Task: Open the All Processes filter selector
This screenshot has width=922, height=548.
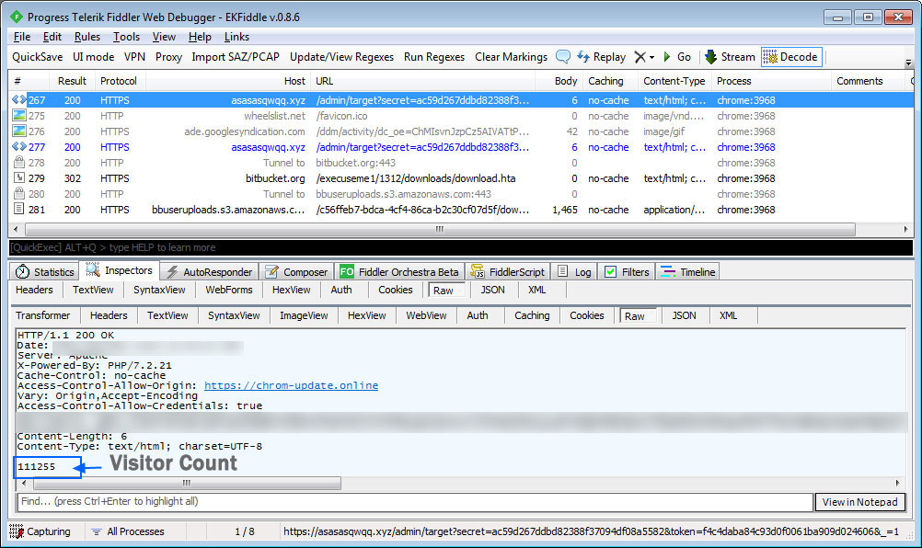Action: pyautogui.click(x=127, y=531)
